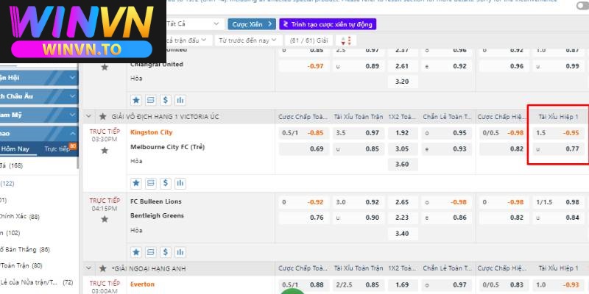Click the Cược Xiên button

pos(251,24)
